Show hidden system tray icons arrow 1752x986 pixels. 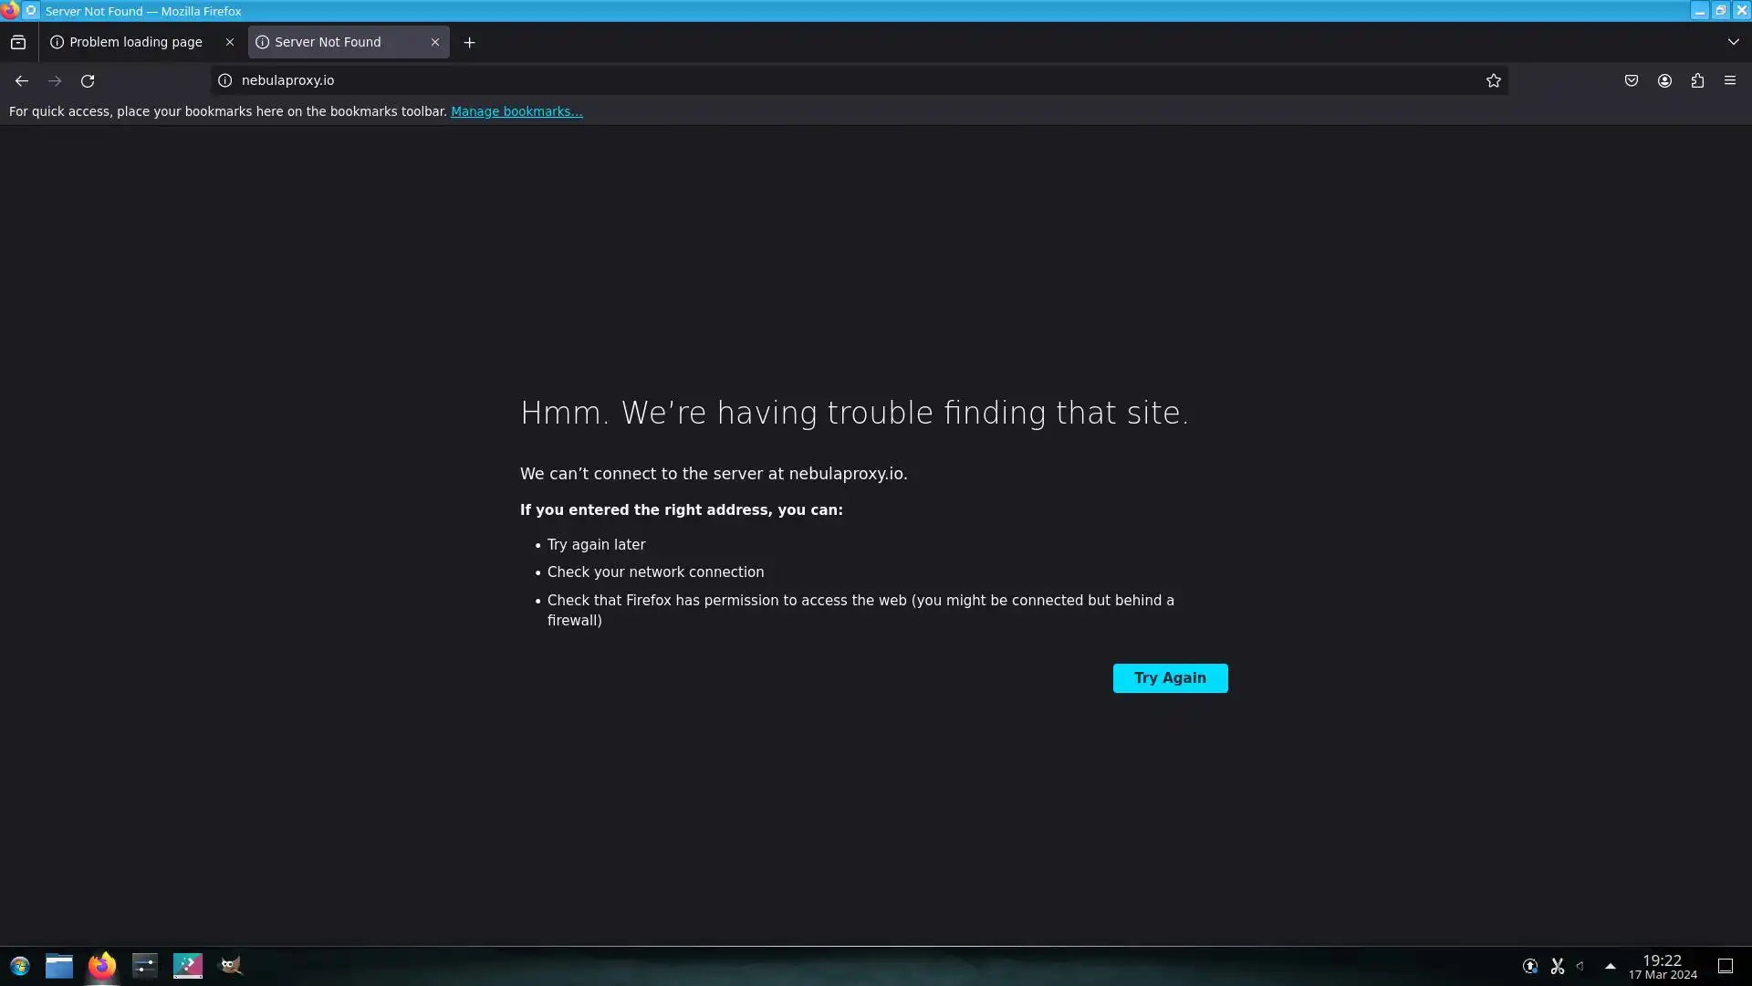(x=1611, y=966)
